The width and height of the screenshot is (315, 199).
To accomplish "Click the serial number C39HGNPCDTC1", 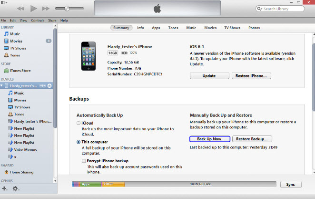I will tap(148, 74).
